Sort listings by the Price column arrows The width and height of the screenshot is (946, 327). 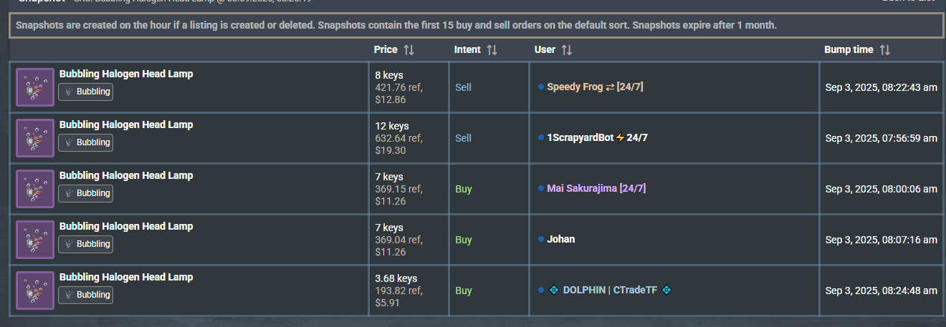409,50
